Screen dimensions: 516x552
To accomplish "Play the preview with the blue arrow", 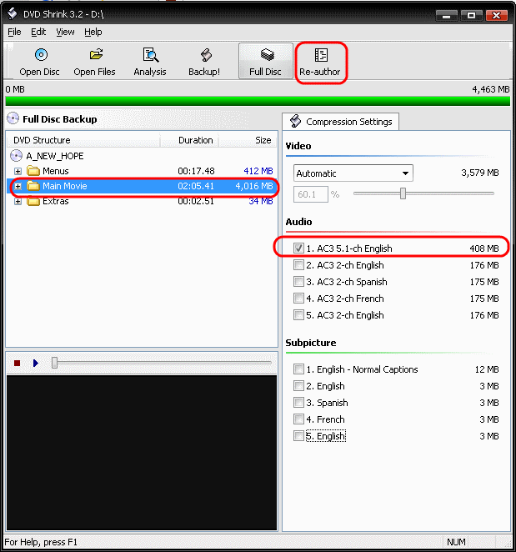I will 35,363.
